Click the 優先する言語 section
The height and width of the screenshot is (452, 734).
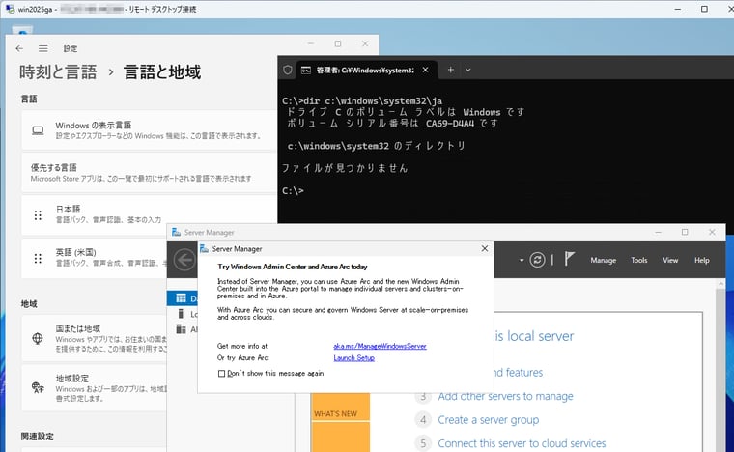(150, 173)
